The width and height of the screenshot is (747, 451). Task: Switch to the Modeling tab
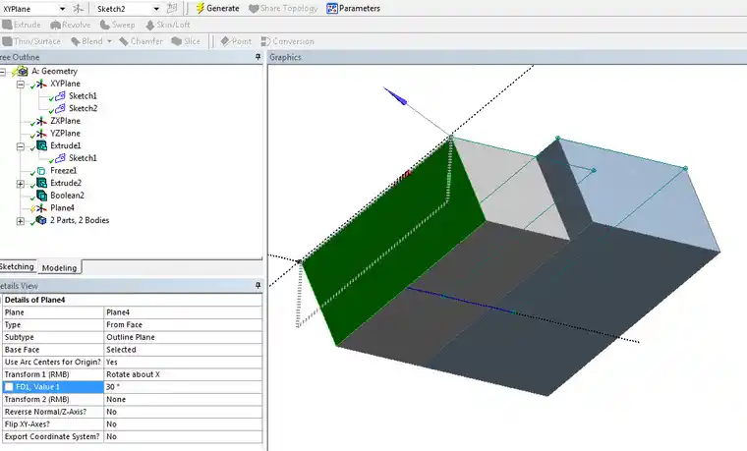pos(59,267)
